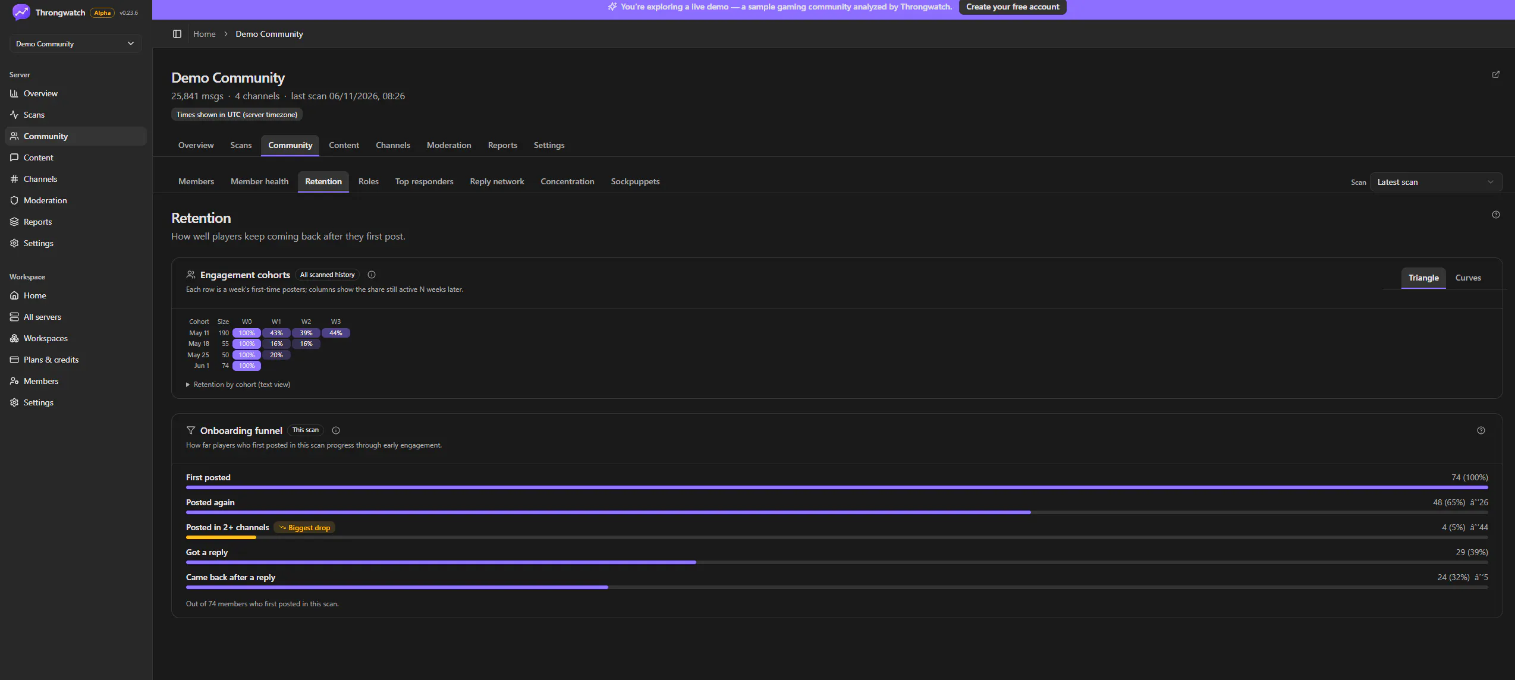This screenshot has width=1515, height=680.
Task: Click the UTC timezone badge
Action: click(x=237, y=114)
